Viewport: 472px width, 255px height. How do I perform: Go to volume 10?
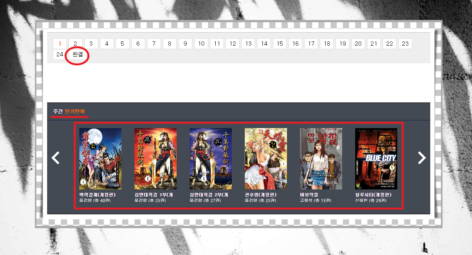coord(201,44)
